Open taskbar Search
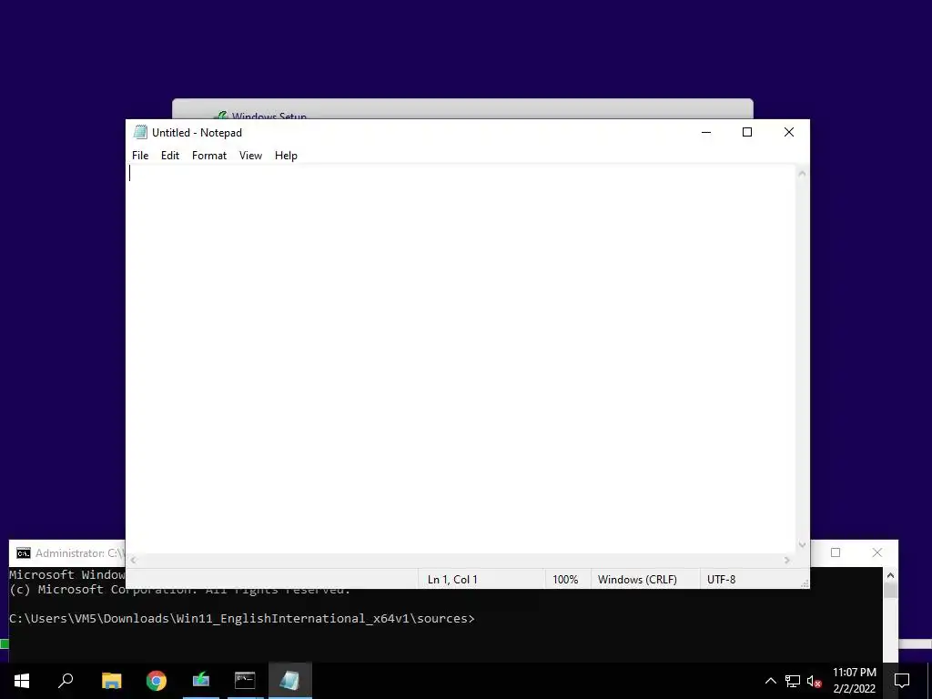 pos(66,681)
